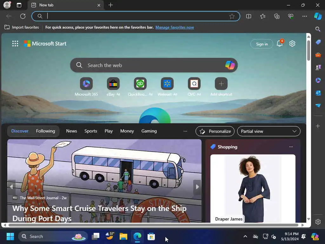Open the Play feed tab
Viewport: 325px width, 244px height.
tap(109, 131)
